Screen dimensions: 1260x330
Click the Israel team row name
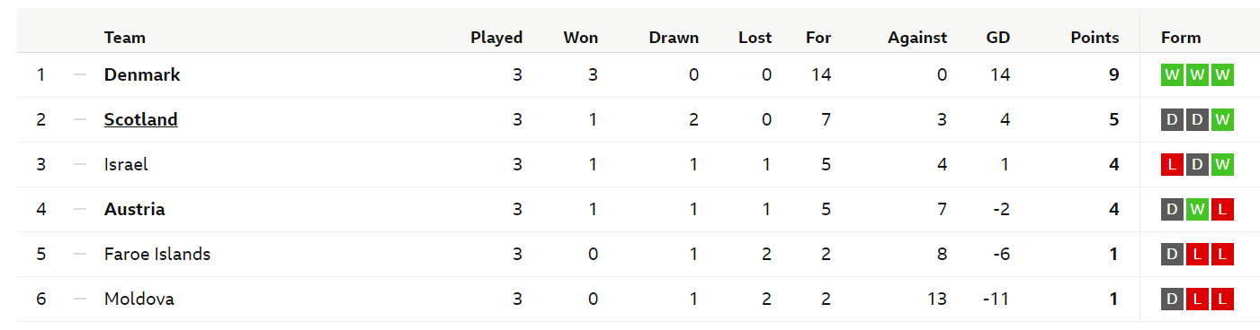click(x=126, y=165)
